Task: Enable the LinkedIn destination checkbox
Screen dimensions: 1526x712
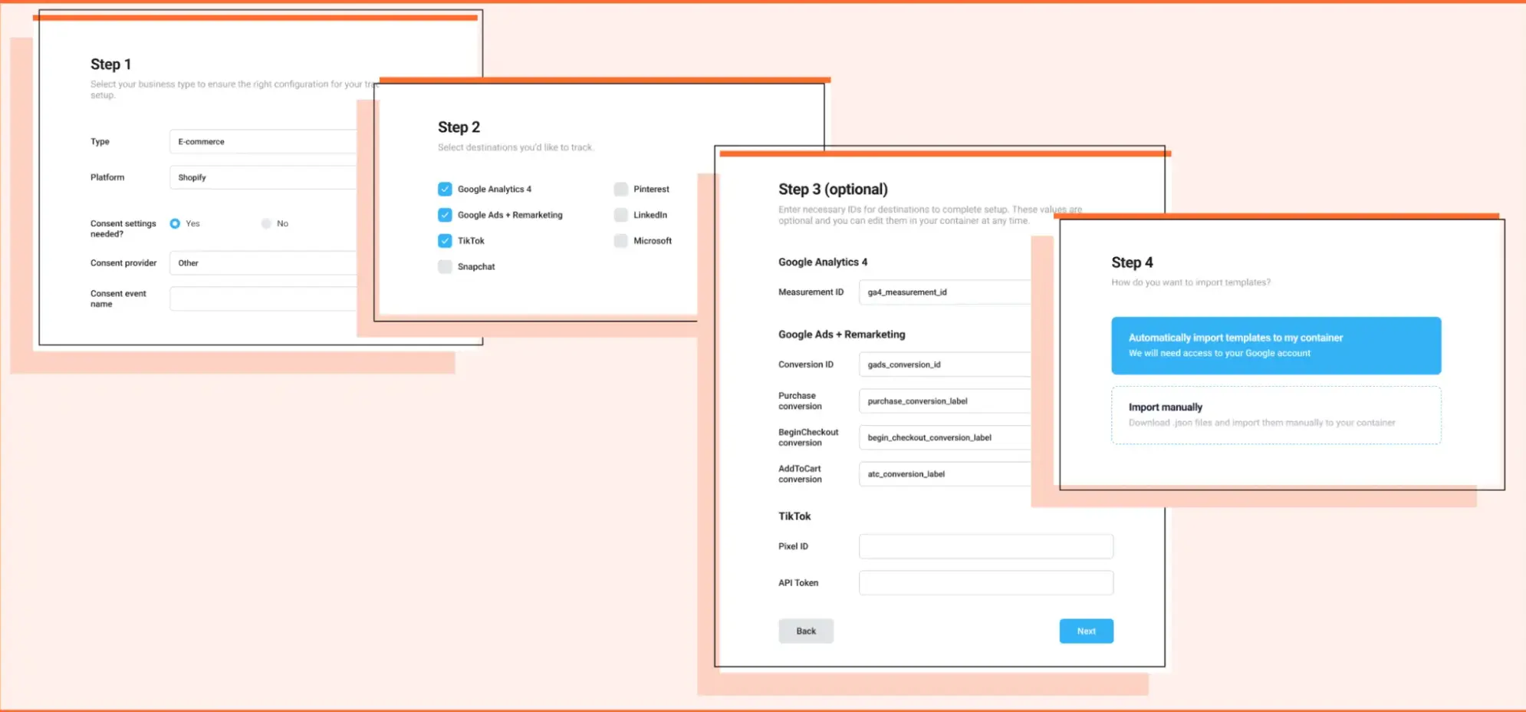Action: click(x=621, y=215)
